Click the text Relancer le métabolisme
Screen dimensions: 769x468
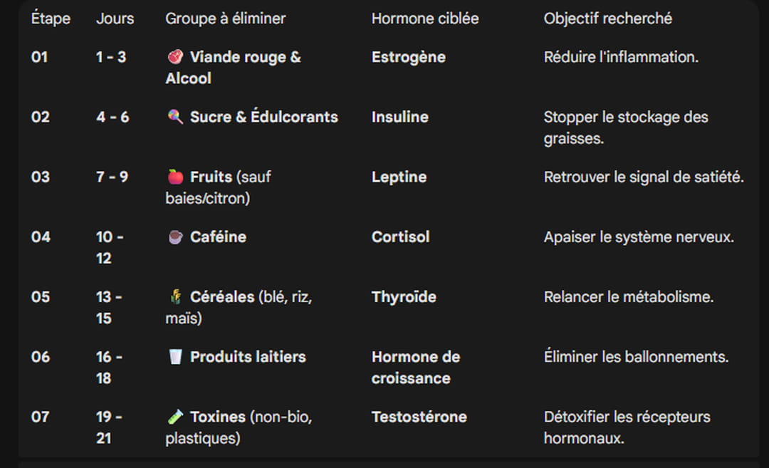pos(629,297)
